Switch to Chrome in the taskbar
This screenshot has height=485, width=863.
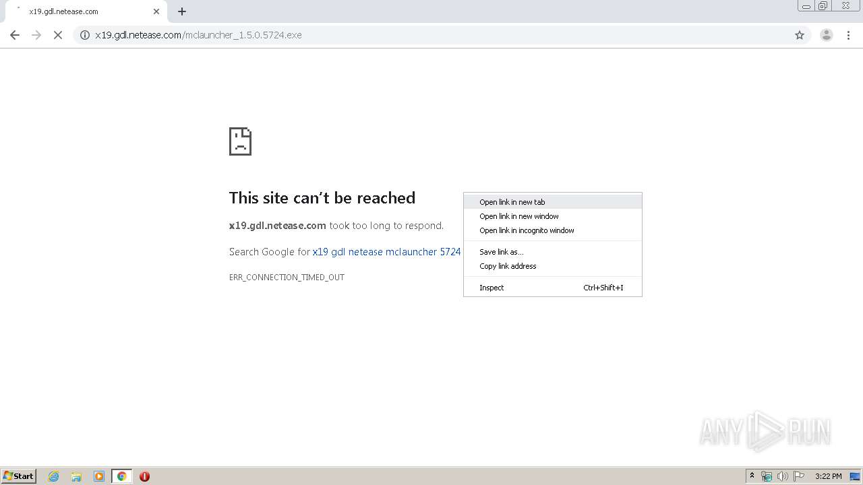tap(121, 476)
